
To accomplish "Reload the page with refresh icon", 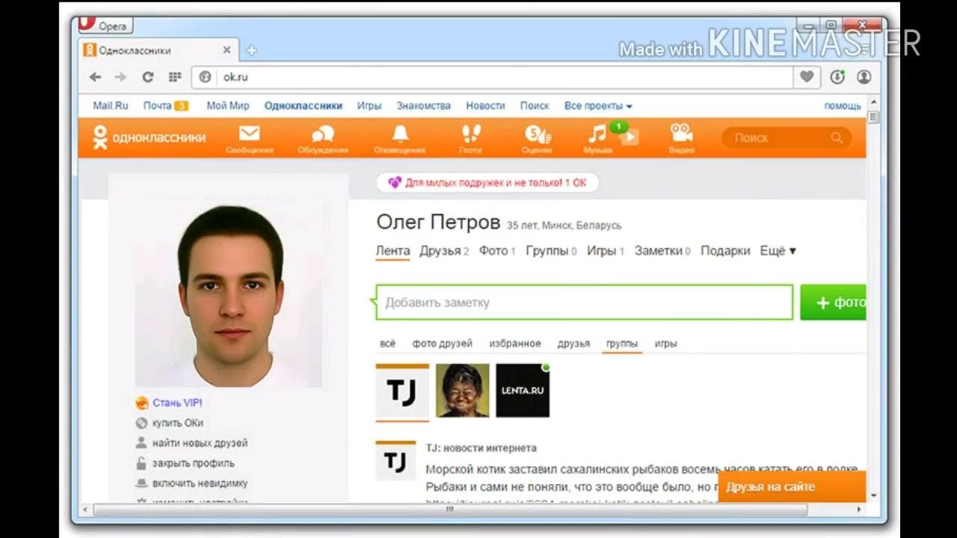I will click(148, 77).
